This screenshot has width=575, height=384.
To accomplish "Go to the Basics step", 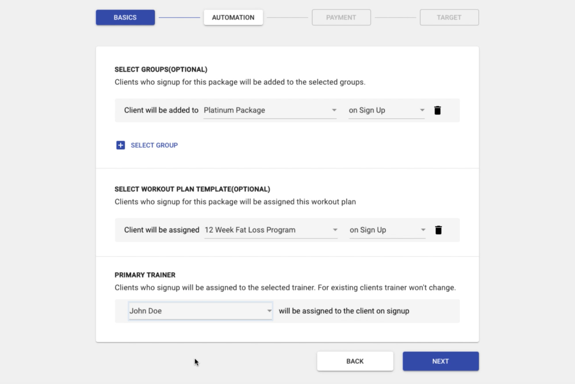I will (125, 18).
